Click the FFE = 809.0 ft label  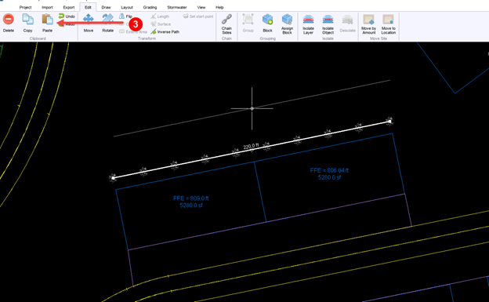coord(191,198)
